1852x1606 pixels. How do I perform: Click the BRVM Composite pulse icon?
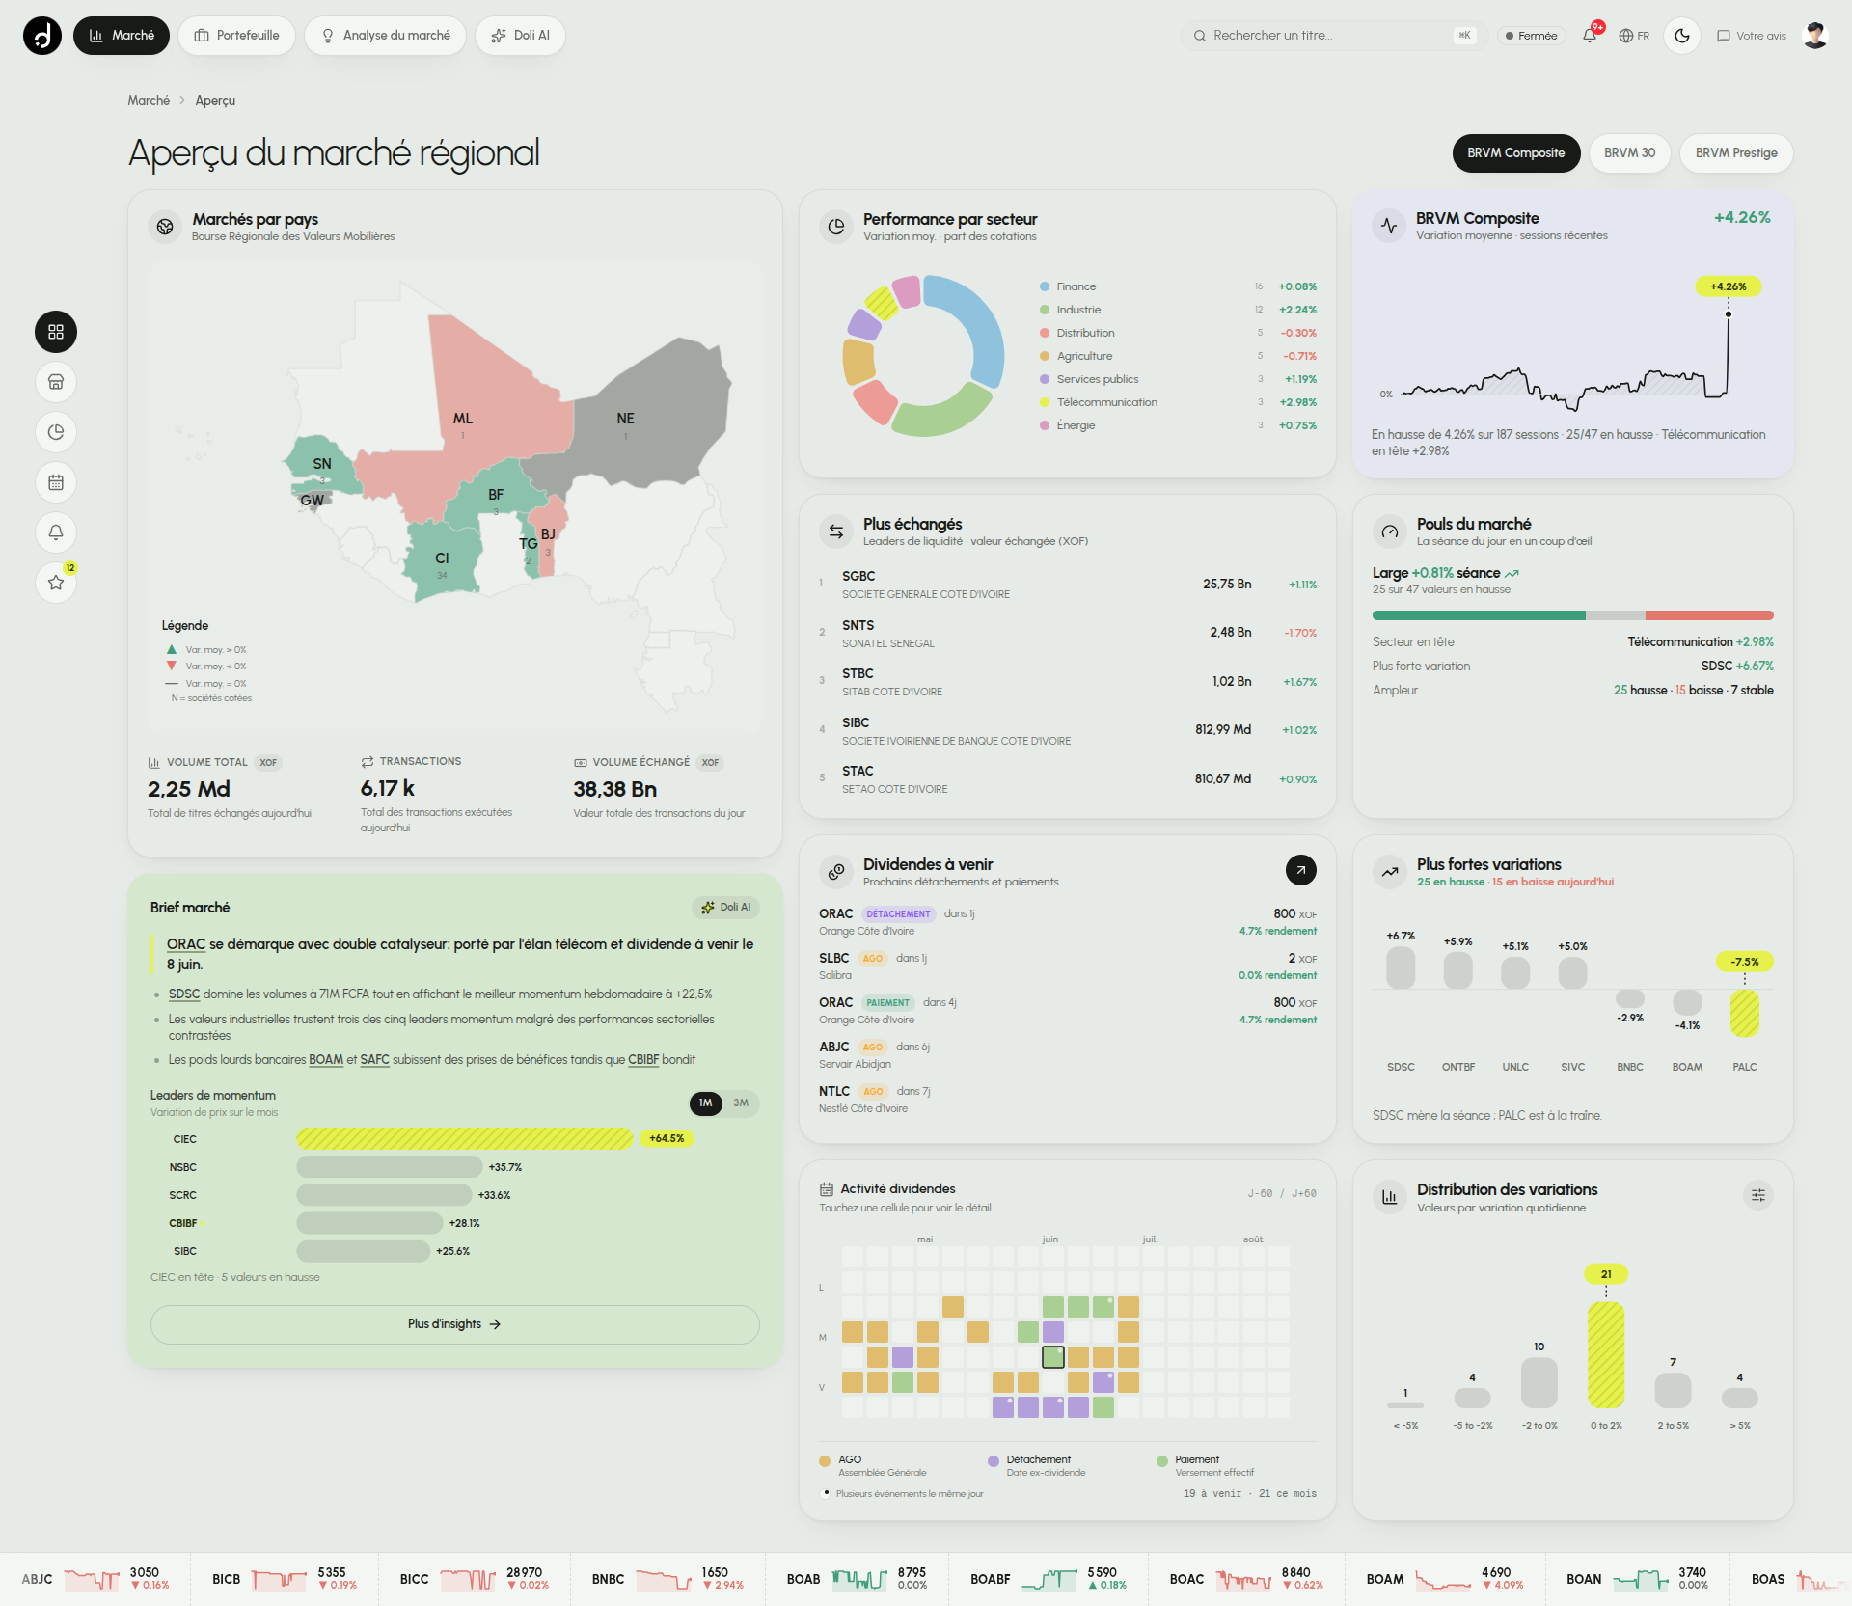[x=1389, y=226]
